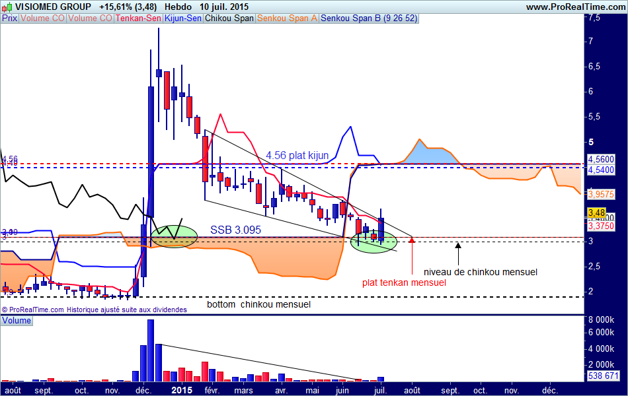This screenshot has width=628, height=396.
Task: Click the ProRealTime.com copyright notice
Action: coord(94,310)
